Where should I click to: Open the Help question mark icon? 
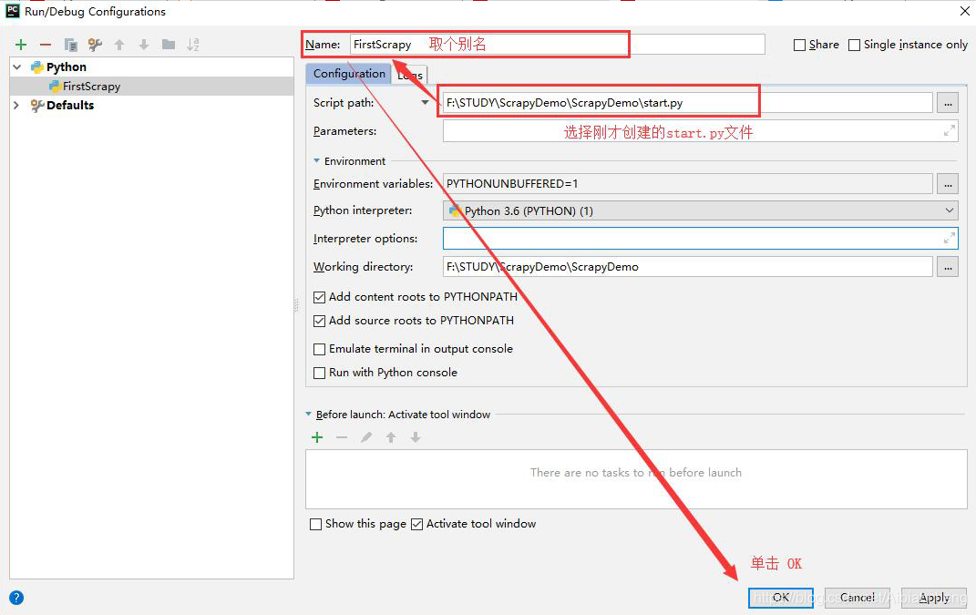click(16, 597)
